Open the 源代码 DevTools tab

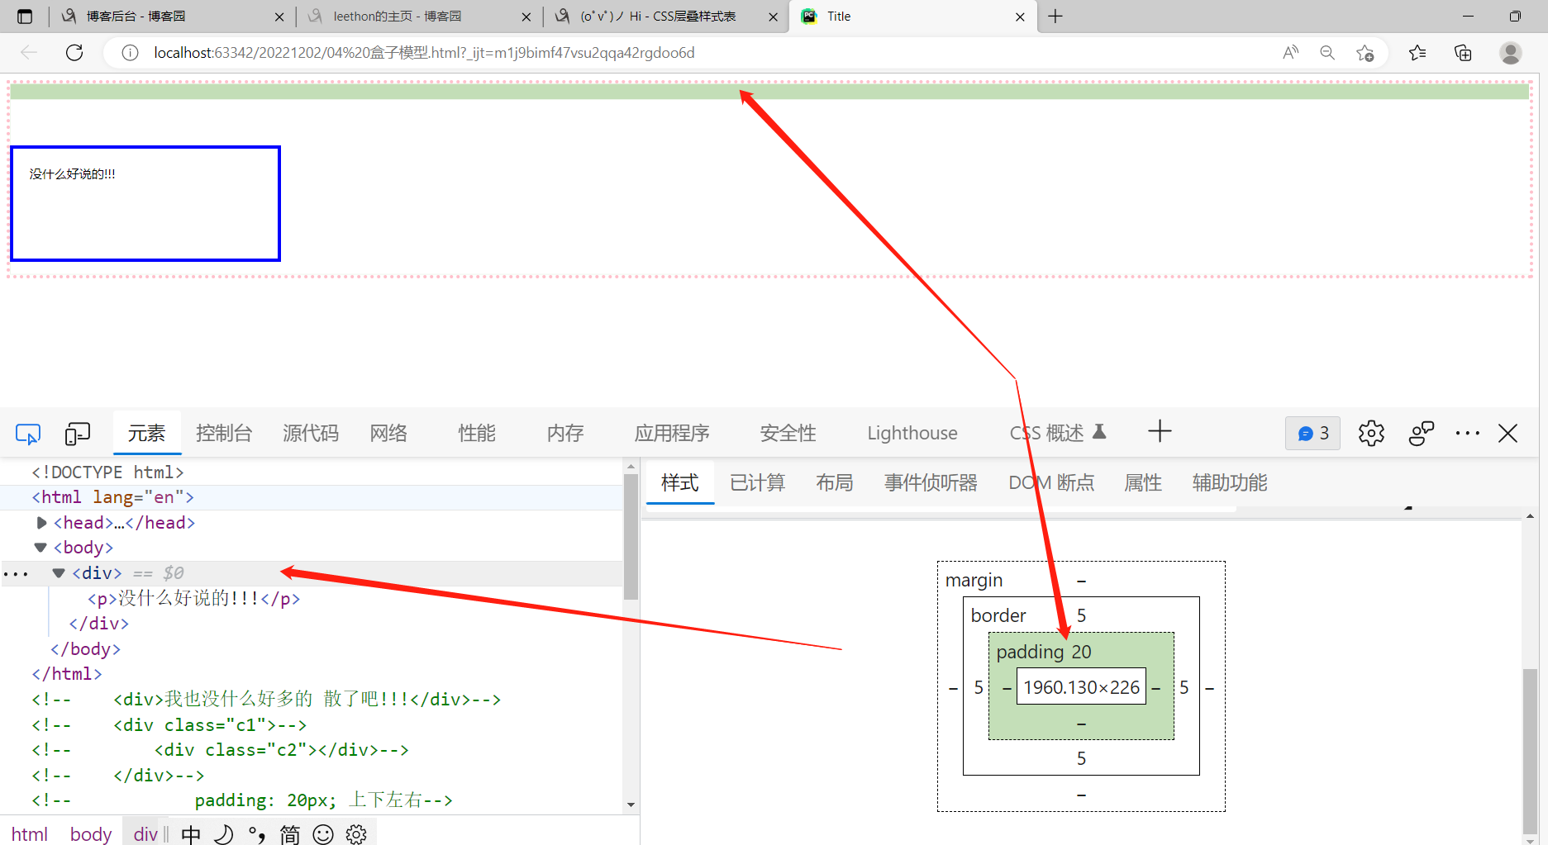311,434
